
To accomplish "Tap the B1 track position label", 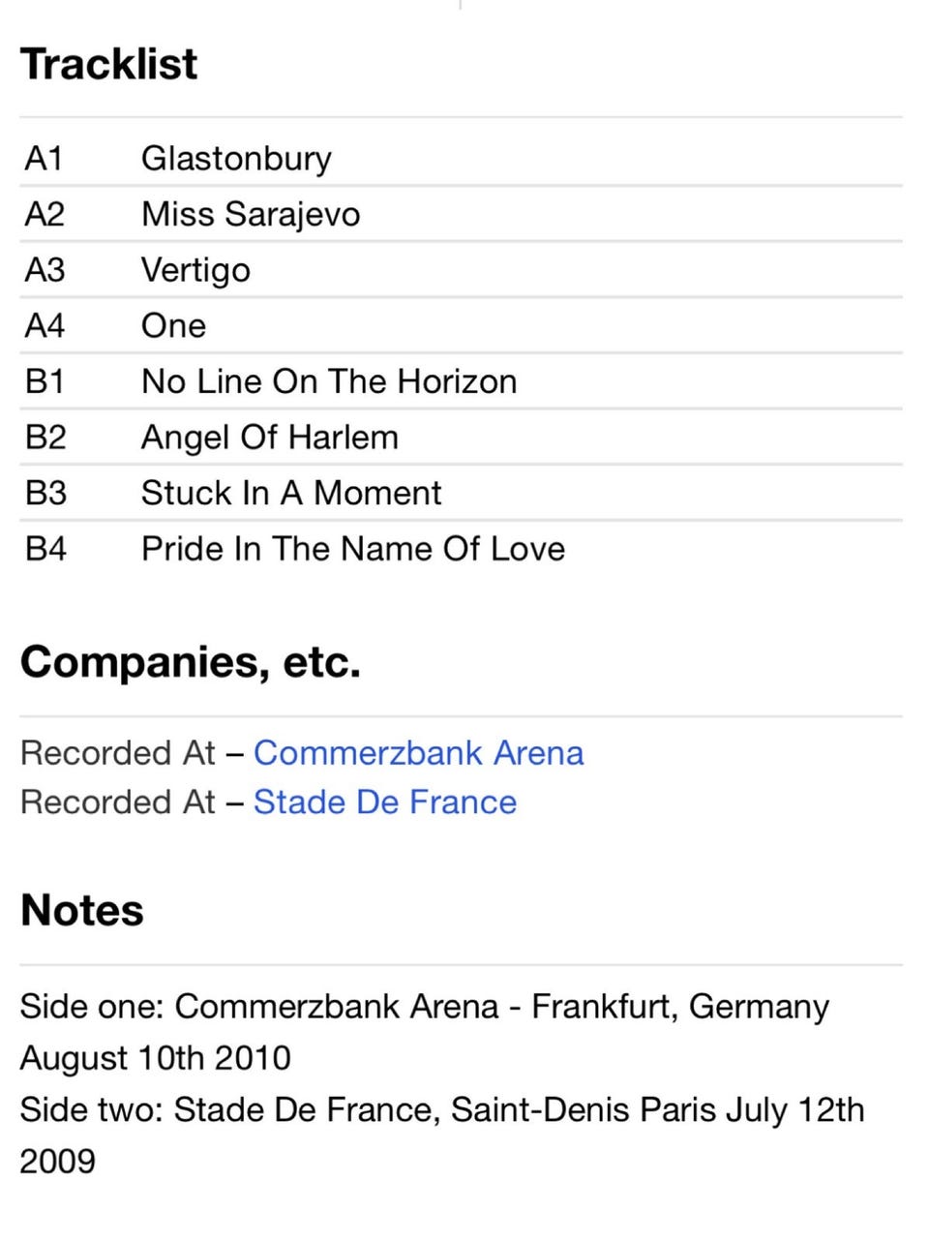I will pyautogui.click(x=45, y=381).
